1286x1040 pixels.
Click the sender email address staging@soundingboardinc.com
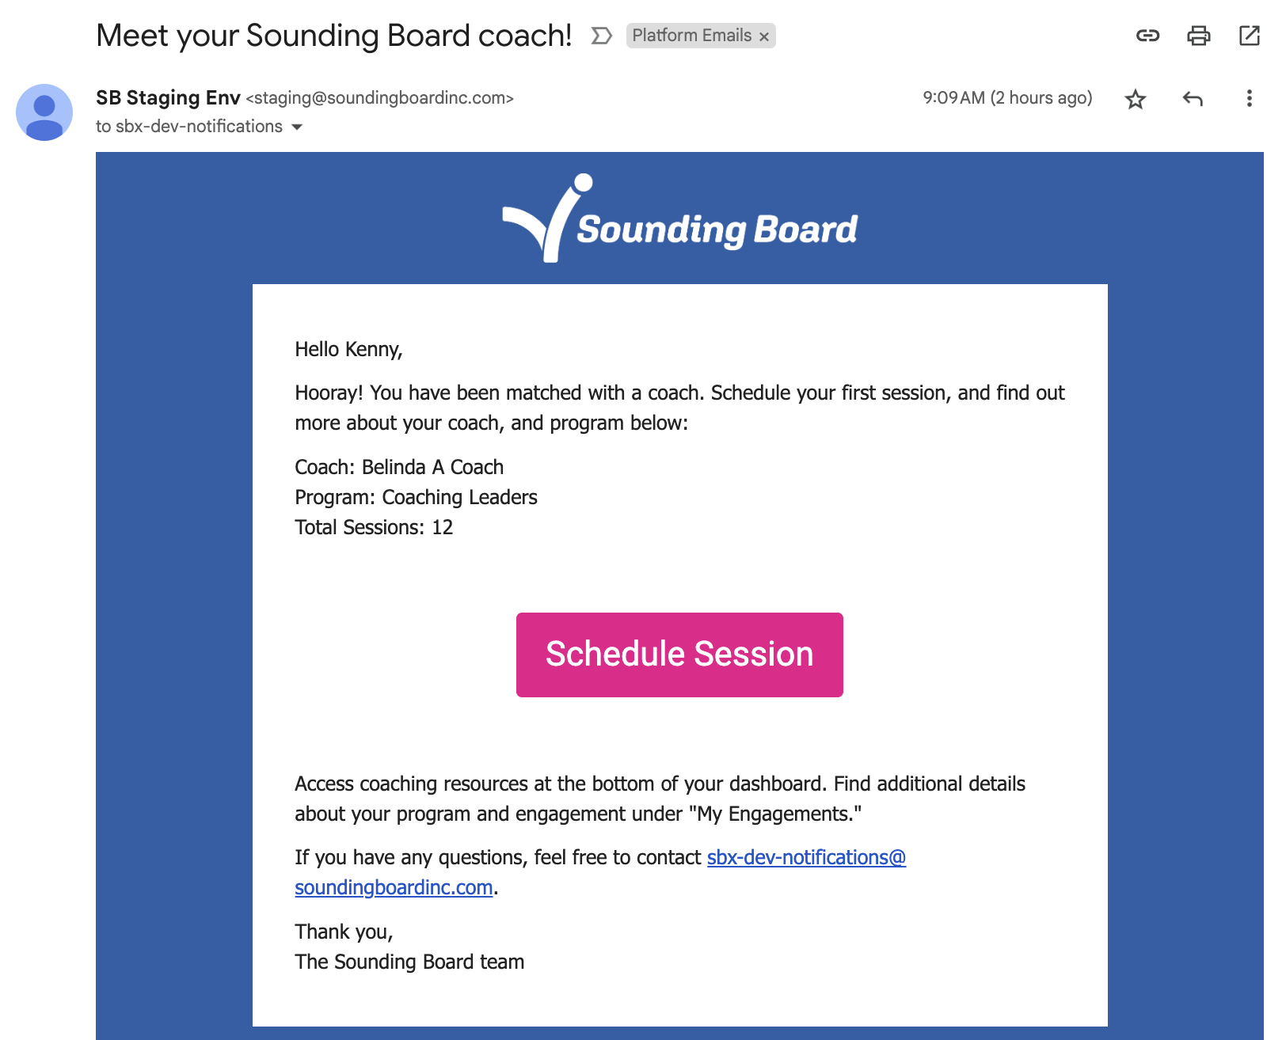380,98
